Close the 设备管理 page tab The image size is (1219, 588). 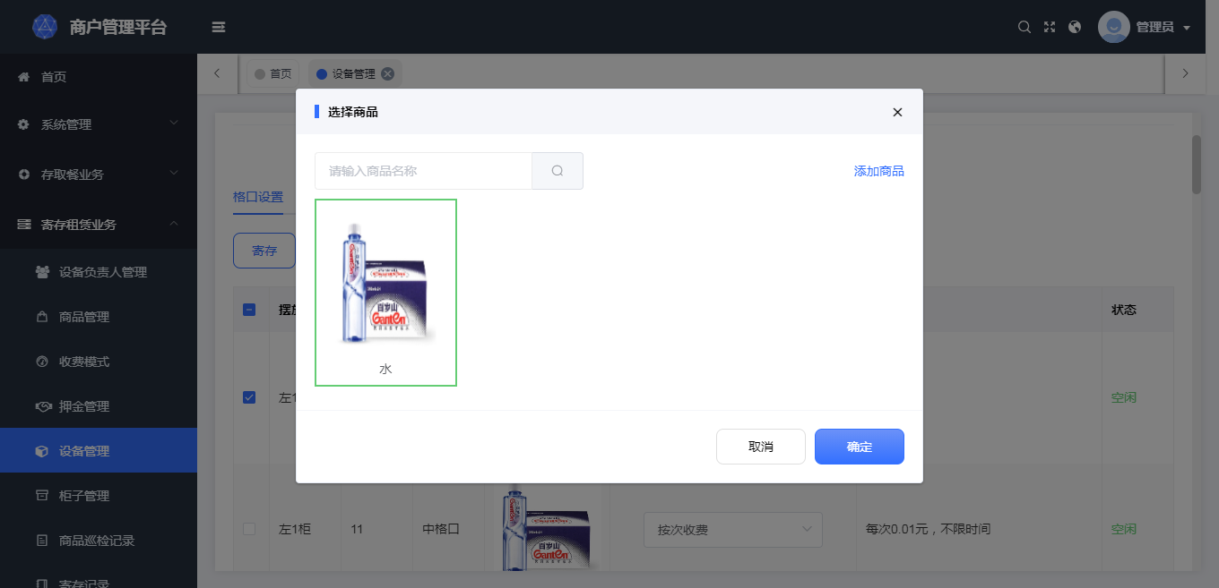(387, 73)
